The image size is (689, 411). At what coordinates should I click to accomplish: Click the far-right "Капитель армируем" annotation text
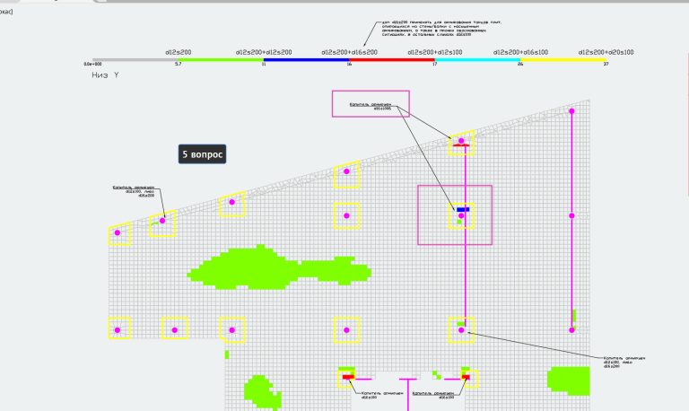[x=624, y=363]
